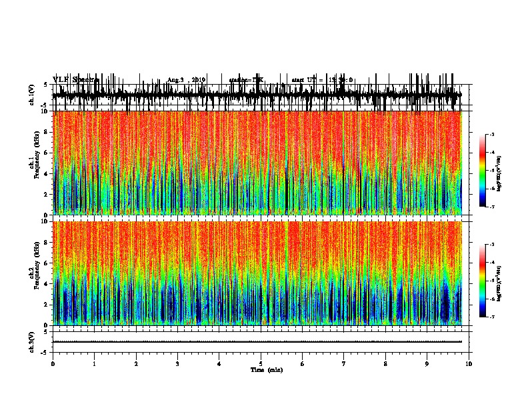This screenshot has width=528, height=408.
Task: Click time axis tick label '1'
Action: [94, 364]
